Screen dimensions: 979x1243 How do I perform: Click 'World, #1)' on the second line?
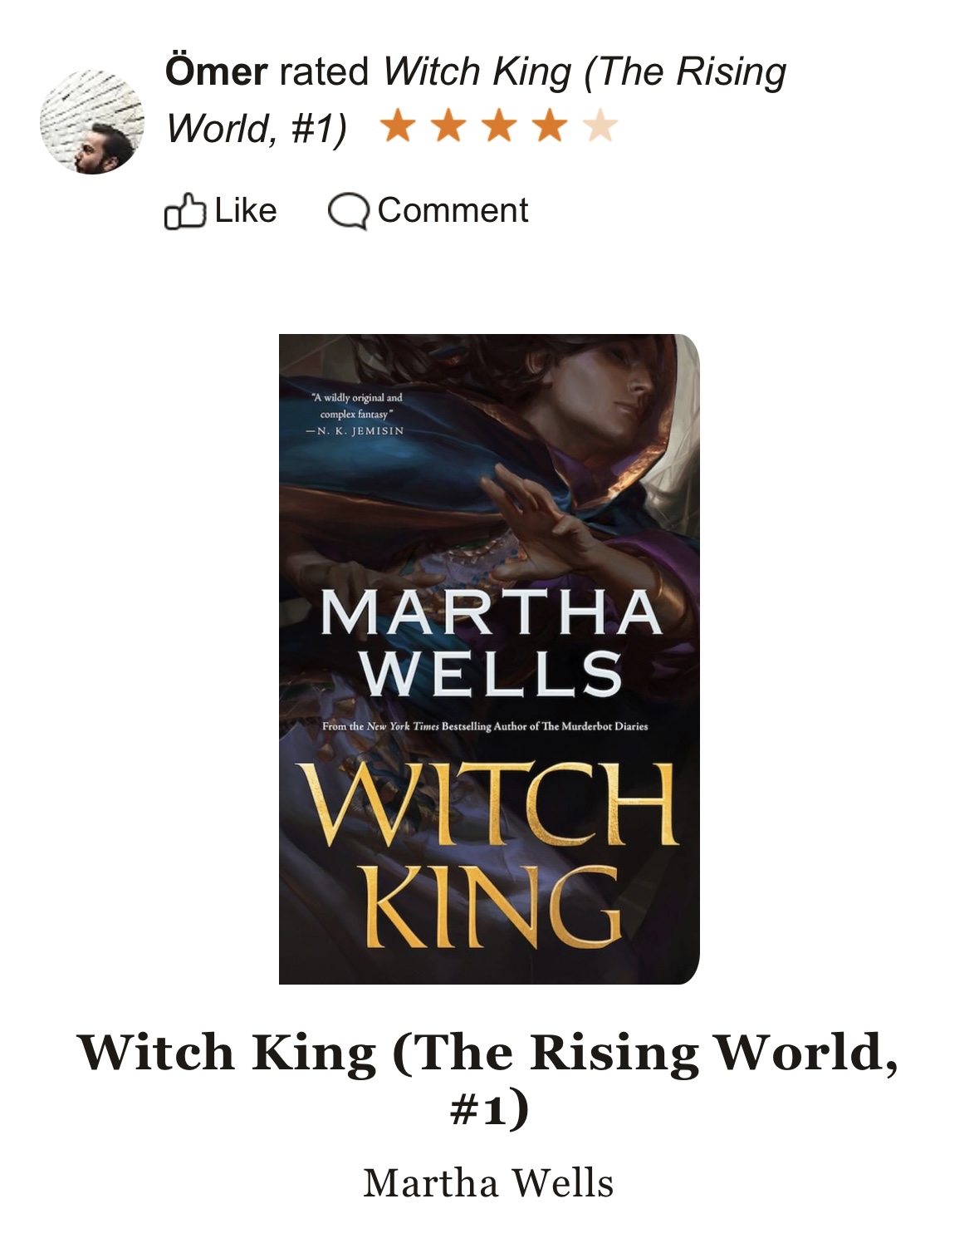point(257,129)
